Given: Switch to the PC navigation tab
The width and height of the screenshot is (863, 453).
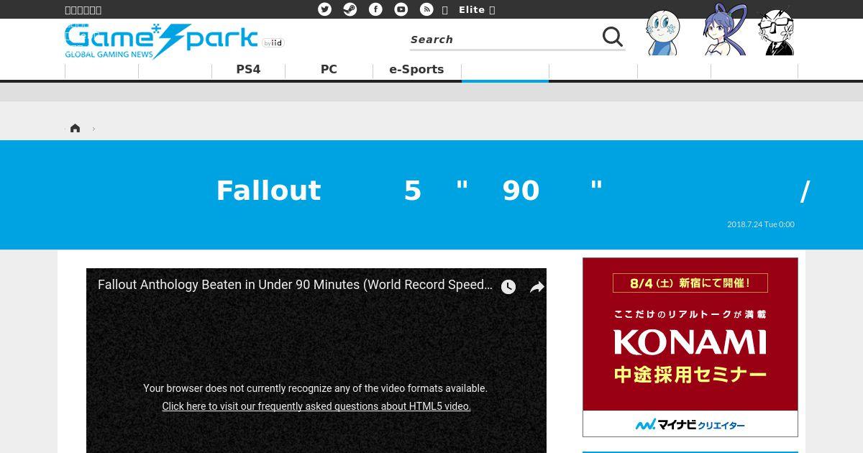Looking at the screenshot, I should (x=329, y=70).
